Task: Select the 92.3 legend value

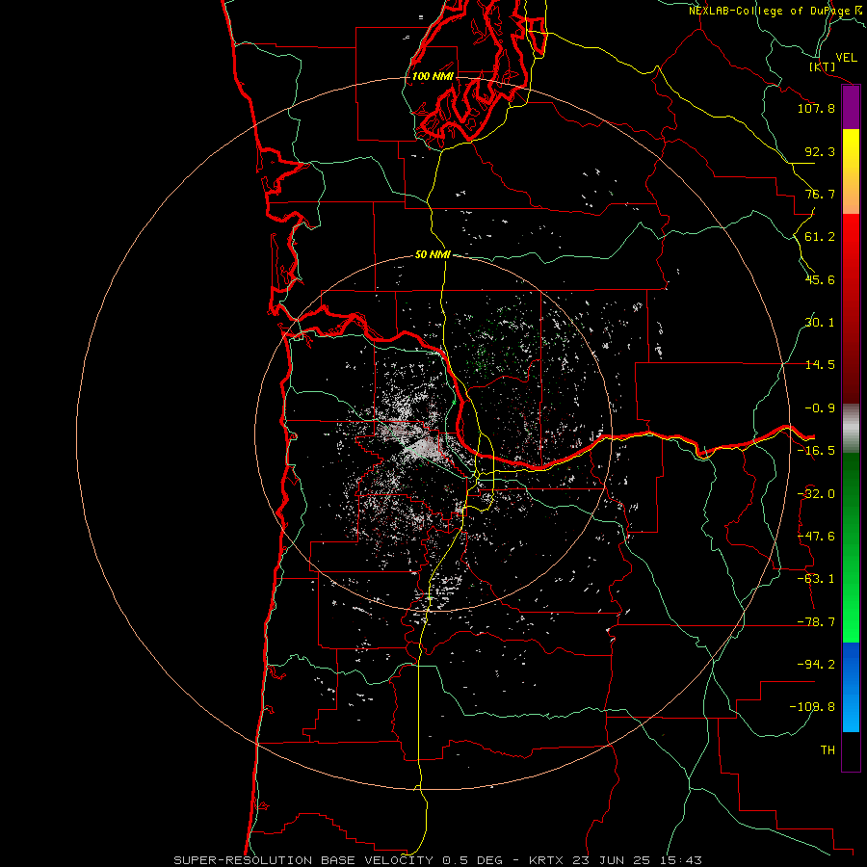Action: pos(820,151)
